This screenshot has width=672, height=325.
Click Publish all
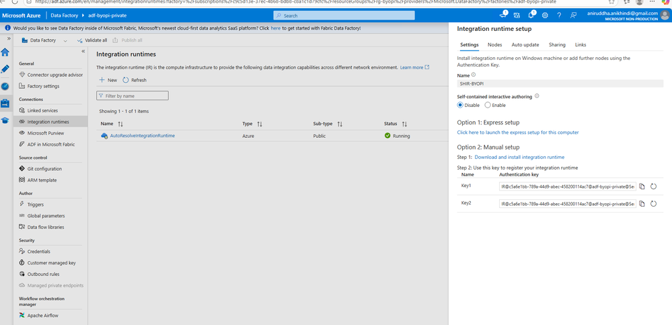pos(127,40)
